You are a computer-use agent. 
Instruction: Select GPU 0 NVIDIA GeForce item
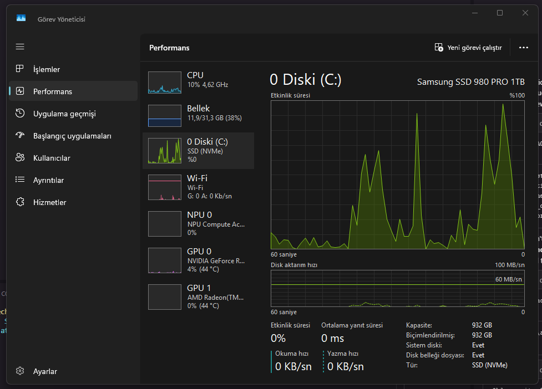coord(198,260)
